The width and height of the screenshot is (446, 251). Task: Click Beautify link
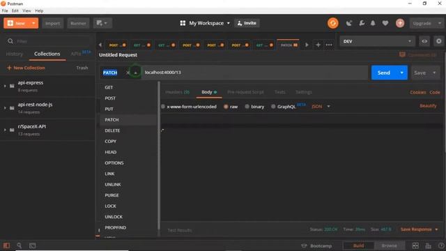pyautogui.click(x=428, y=105)
